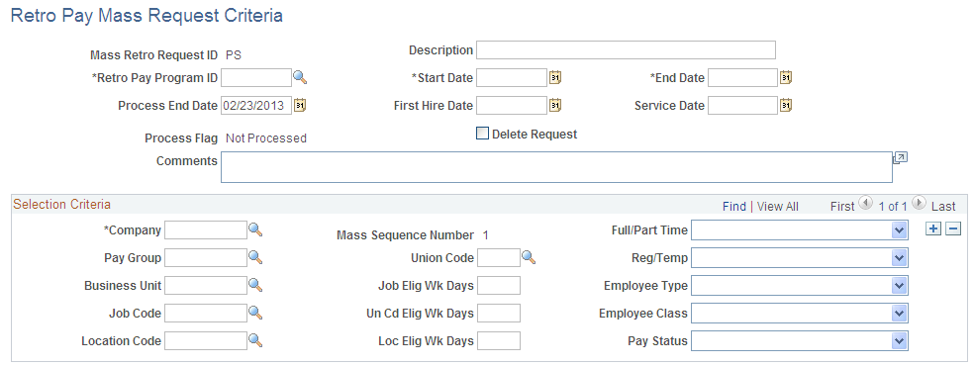Expand Comments field in popup window
Viewport: 974px width, 366px height.
900,158
